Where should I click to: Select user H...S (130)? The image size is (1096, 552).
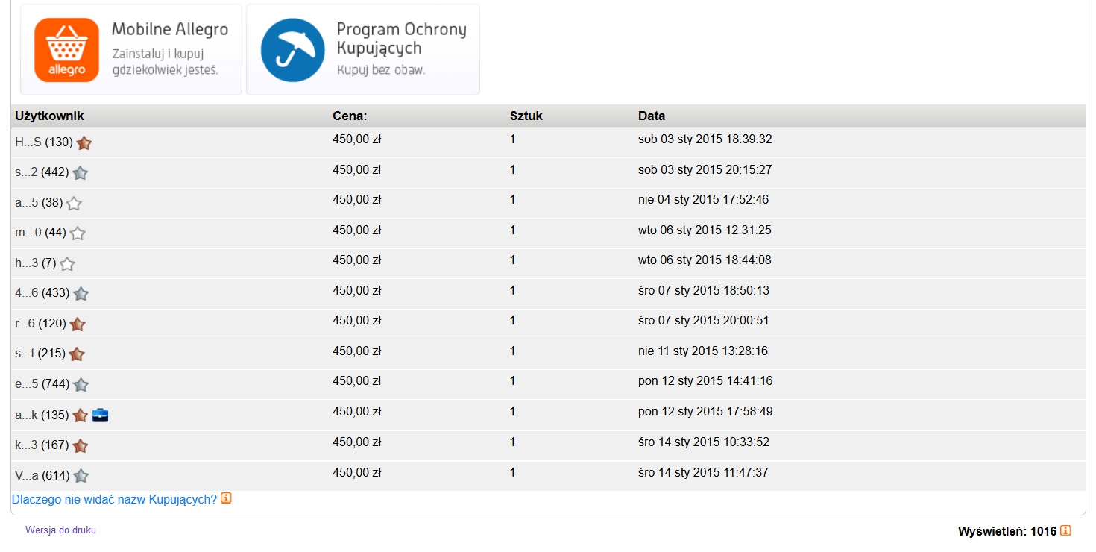pos(44,142)
